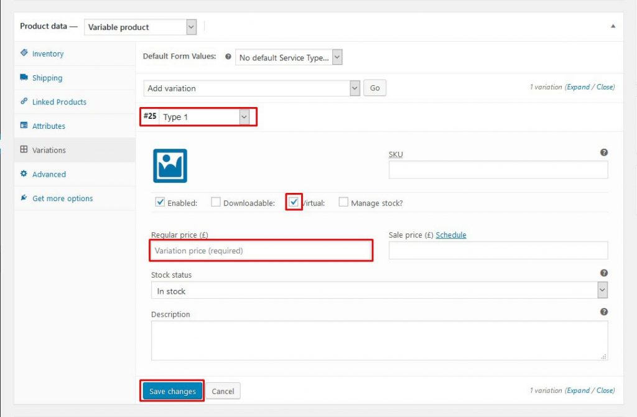This screenshot has height=417, width=637.
Task: Open Linked Products via the chain icon
Action: coord(25,101)
